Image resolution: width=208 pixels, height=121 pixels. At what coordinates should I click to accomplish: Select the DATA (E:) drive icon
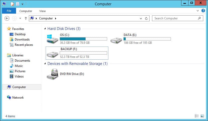pos(116,40)
